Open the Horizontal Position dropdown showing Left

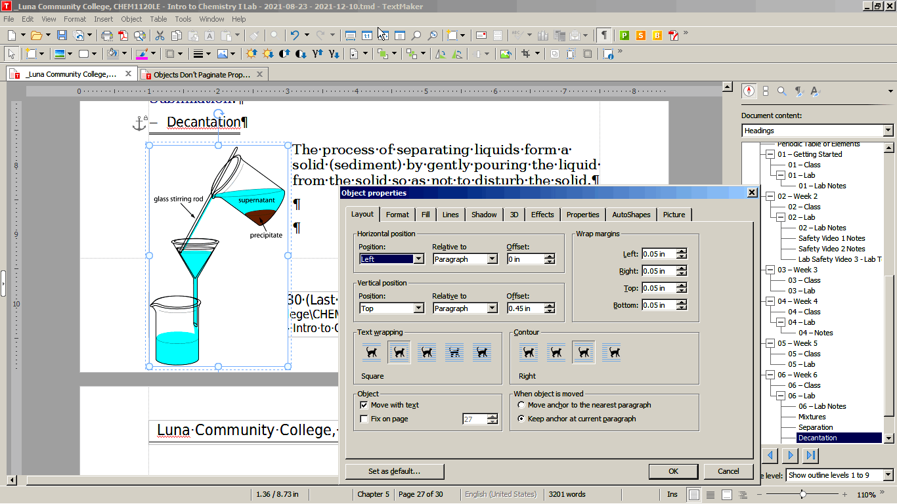click(x=418, y=259)
